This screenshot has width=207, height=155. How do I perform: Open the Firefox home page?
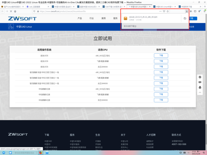click(x=15, y=11)
